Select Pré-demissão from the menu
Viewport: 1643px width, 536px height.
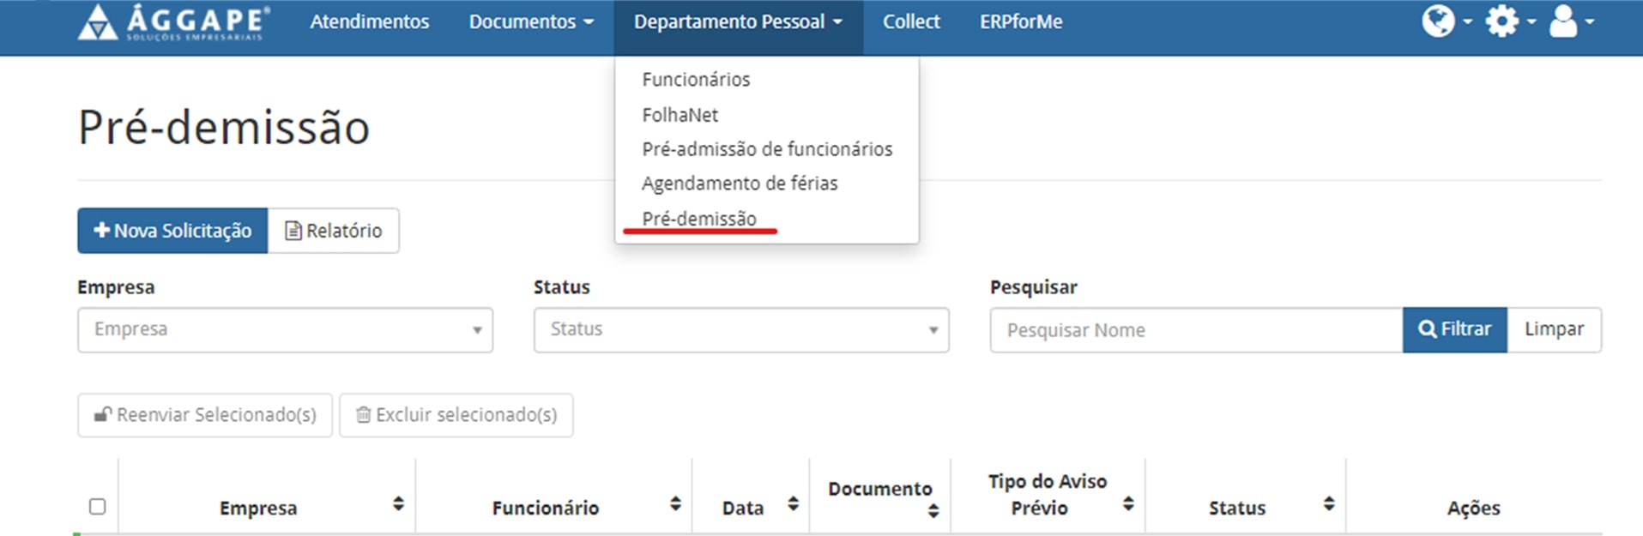[x=699, y=219]
